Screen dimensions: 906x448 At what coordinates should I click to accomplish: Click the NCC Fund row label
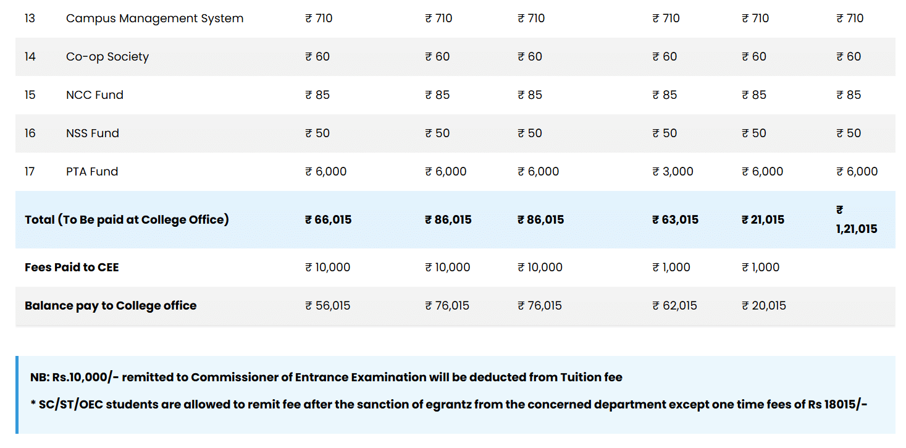point(94,95)
